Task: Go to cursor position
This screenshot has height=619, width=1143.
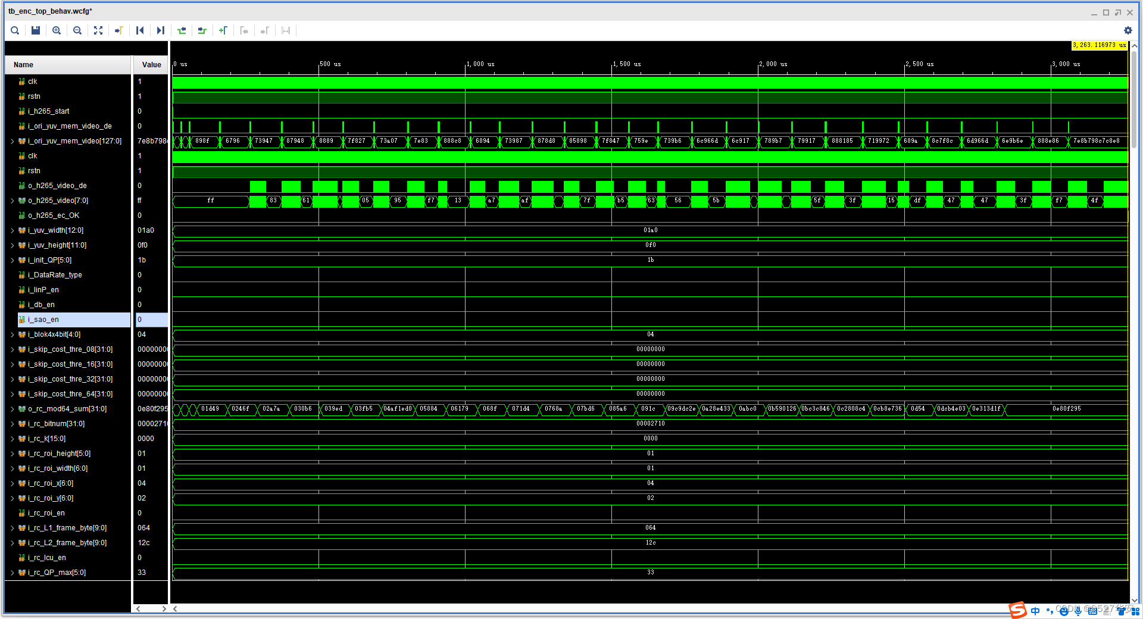Action: coord(119,30)
